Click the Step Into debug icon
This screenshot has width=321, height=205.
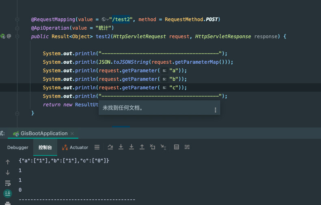point(121,147)
